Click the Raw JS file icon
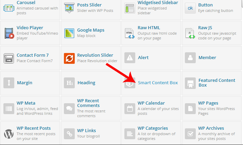Viewport: 243px width, 145px height. (x=190, y=33)
